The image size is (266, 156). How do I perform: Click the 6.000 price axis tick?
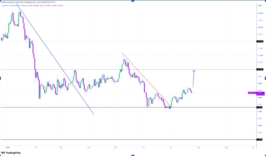coord(260,125)
